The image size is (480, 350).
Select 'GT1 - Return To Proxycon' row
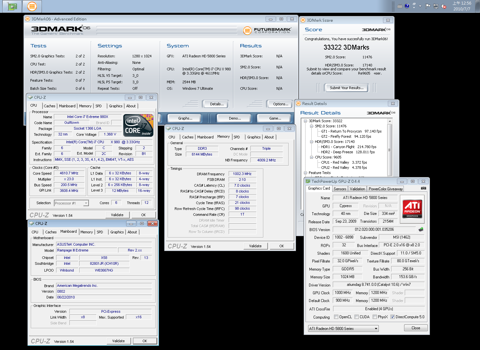pyautogui.click(x=351, y=131)
